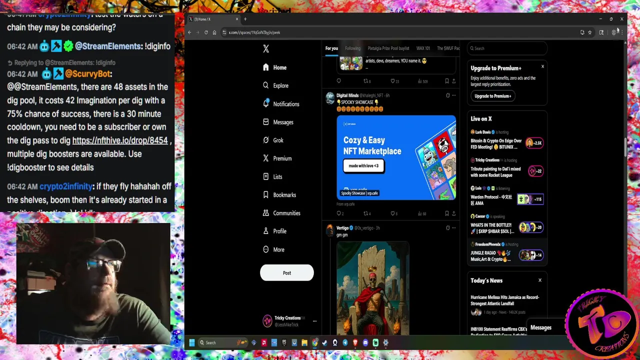The image size is (640, 360).
Task: Close the Today's News panel
Action: [540, 280]
